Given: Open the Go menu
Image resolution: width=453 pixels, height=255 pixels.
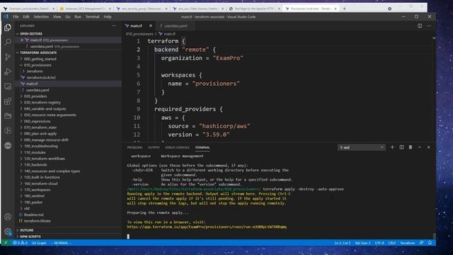Looking at the screenshot, I should click(68, 17).
